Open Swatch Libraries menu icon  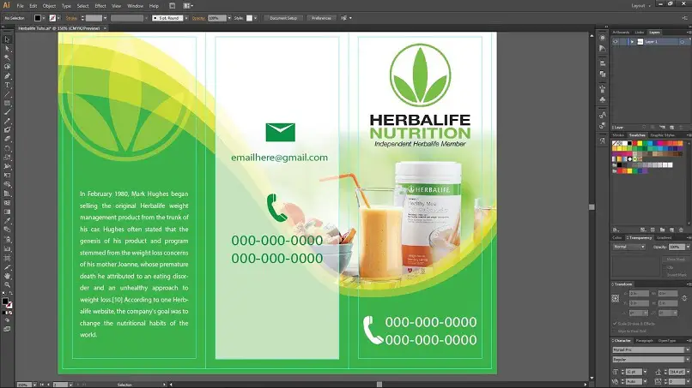pos(616,230)
